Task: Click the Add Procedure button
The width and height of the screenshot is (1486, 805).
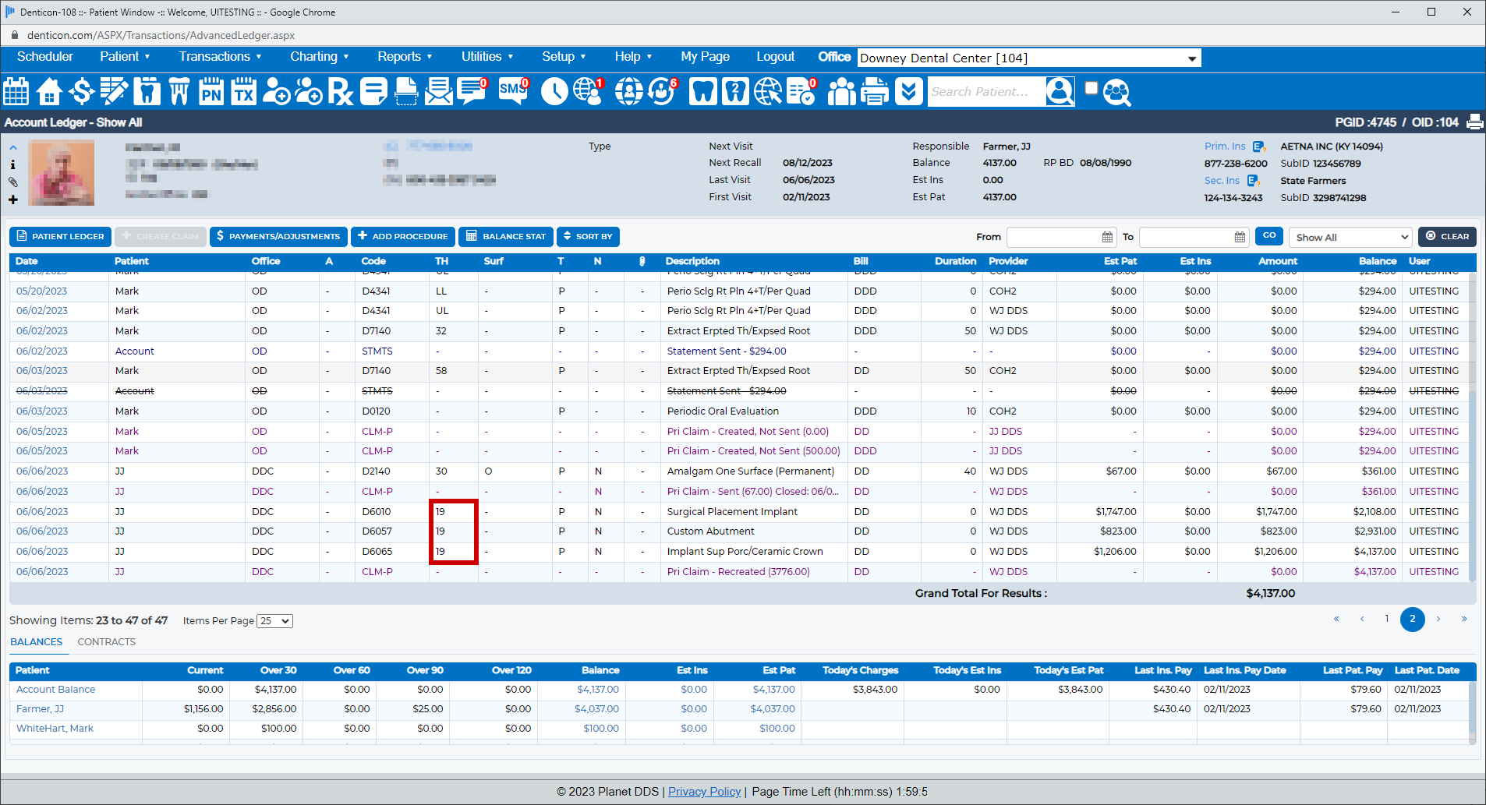Action: 402,237
